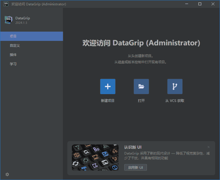The image size is (220, 180).
Task: Click the 认识新 UI banner heading
Action: (x=133, y=147)
